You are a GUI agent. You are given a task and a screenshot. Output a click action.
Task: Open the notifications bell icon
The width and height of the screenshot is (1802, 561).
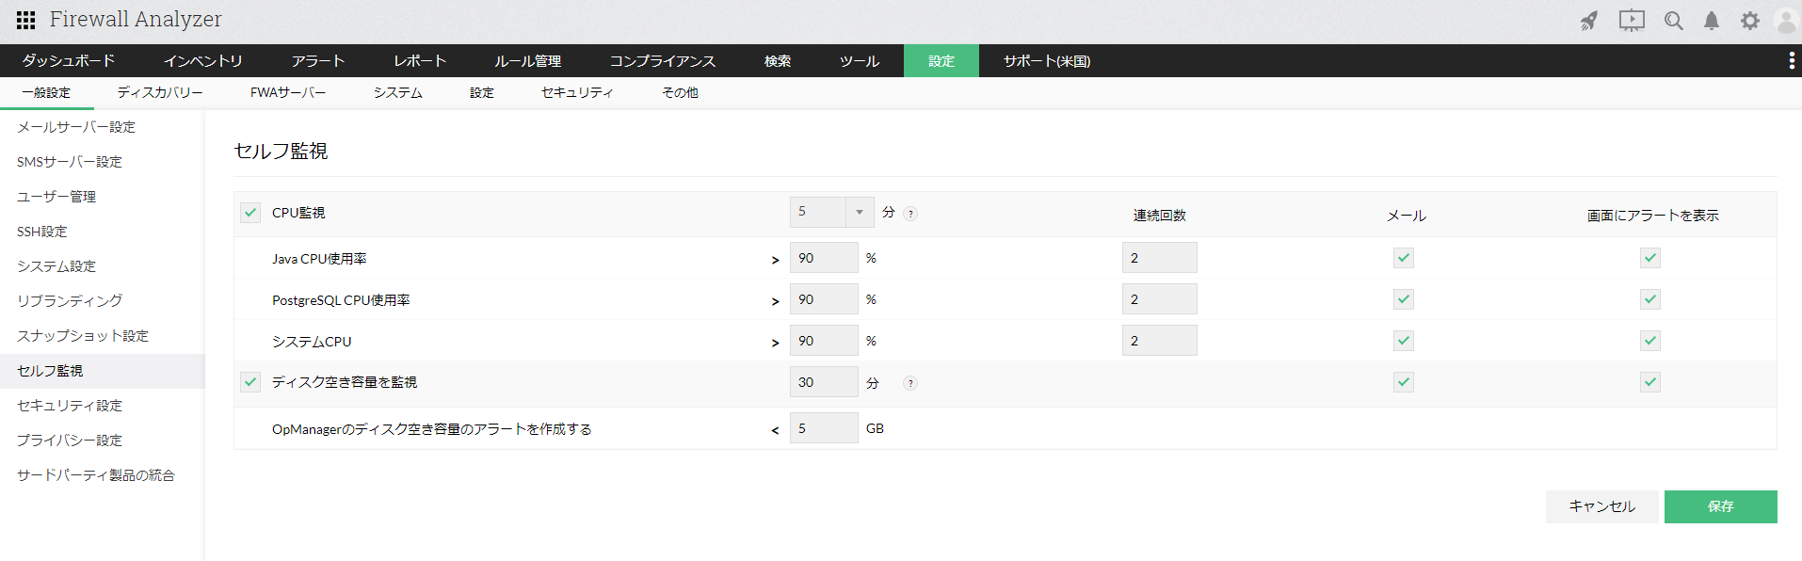tap(1712, 21)
